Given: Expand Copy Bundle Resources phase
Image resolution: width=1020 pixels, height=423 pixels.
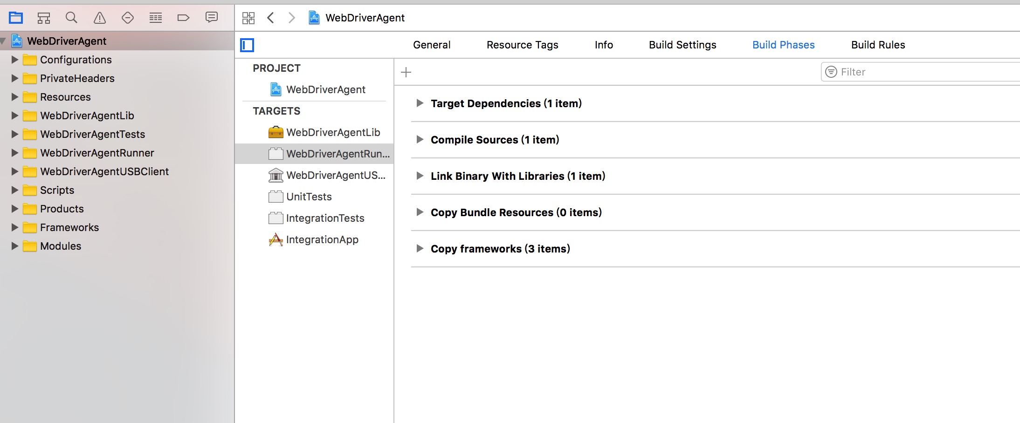Looking at the screenshot, I should coord(420,212).
